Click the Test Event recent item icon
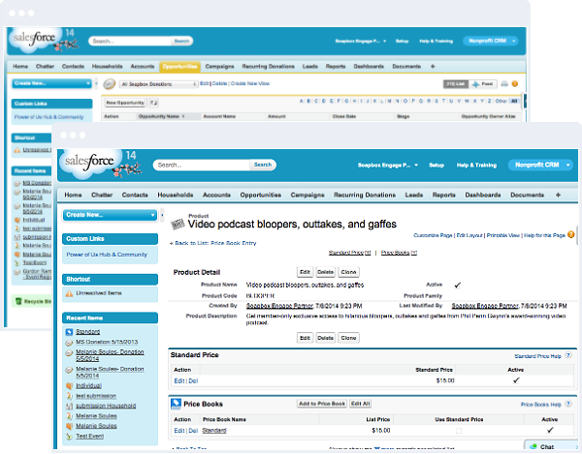 pyautogui.click(x=69, y=437)
